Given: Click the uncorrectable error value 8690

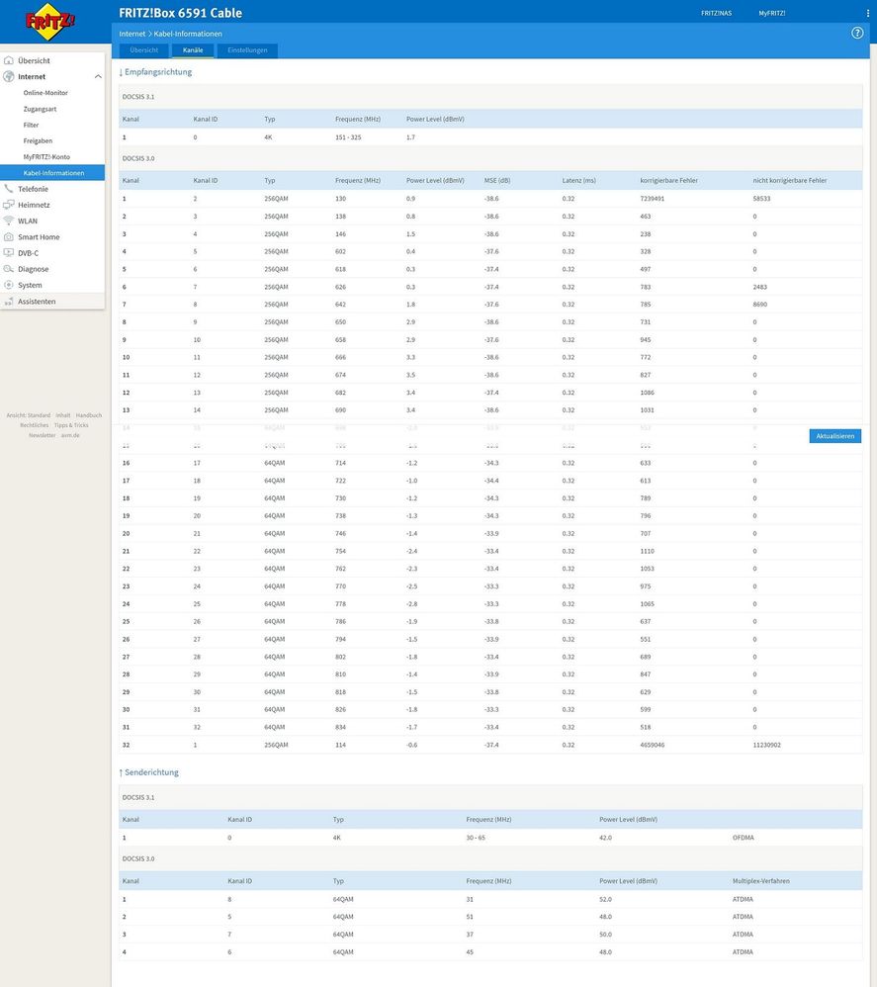Looking at the screenshot, I should tap(759, 305).
